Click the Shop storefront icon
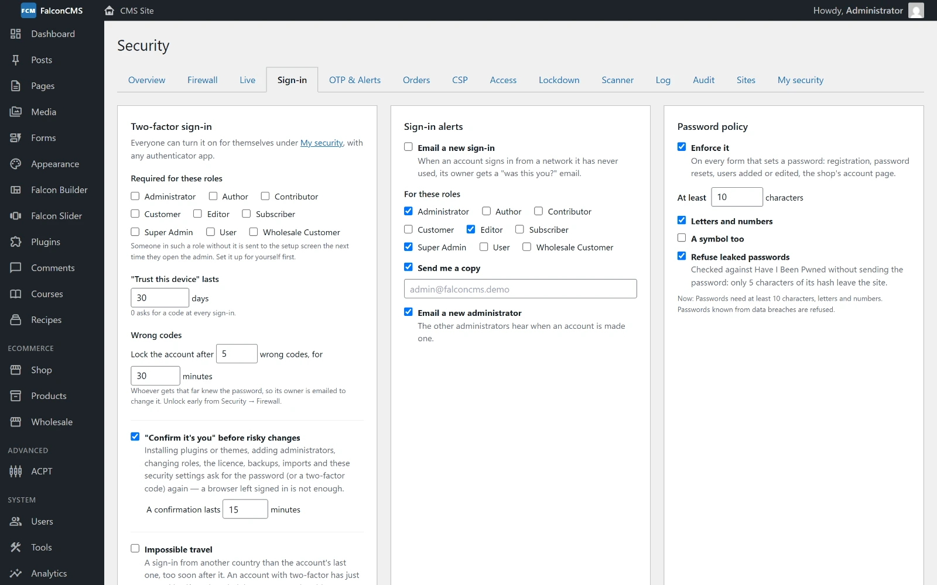Viewport: 937px width, 585px height. 16,370
